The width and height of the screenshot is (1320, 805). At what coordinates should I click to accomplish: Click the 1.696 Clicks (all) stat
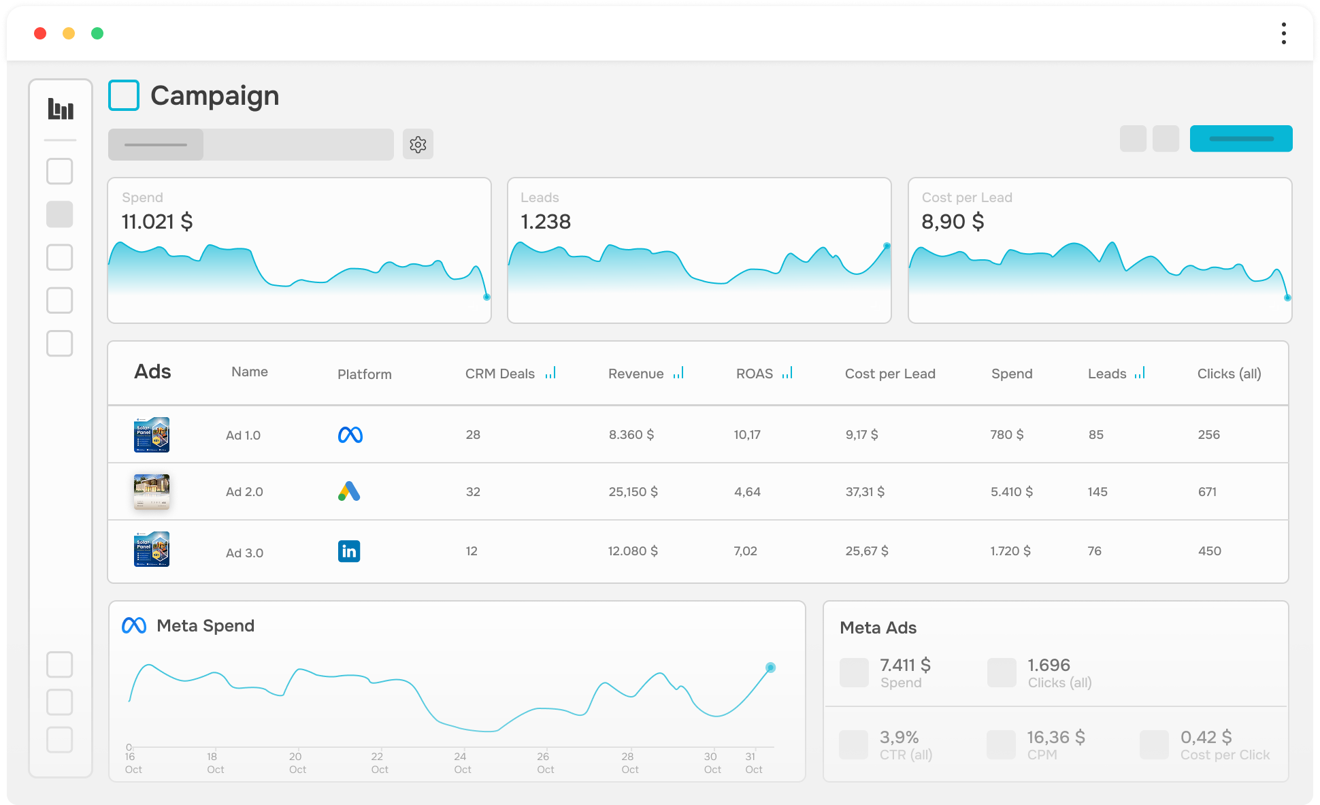1040,673
